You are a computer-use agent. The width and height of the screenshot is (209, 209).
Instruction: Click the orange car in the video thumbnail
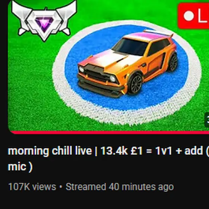click(x=128, y=63)
